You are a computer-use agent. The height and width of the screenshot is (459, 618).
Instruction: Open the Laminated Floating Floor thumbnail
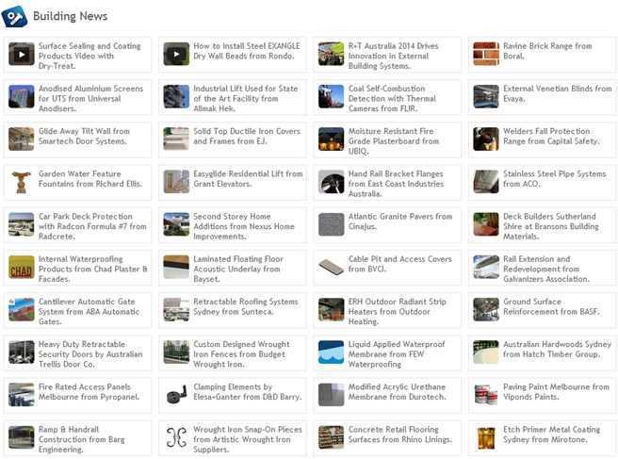(176, 267)
